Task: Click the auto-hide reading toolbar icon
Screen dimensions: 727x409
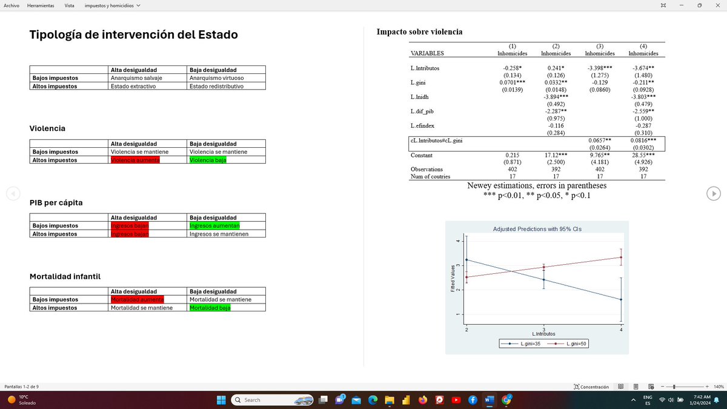Action: [662, 5]
